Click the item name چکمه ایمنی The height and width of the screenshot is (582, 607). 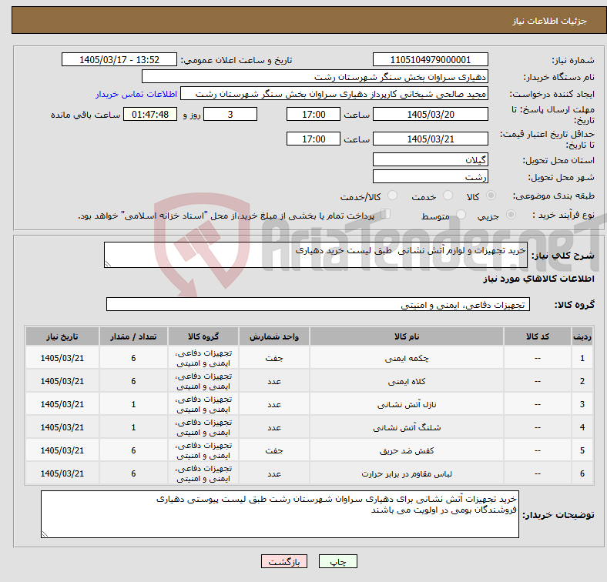(407, 358)
